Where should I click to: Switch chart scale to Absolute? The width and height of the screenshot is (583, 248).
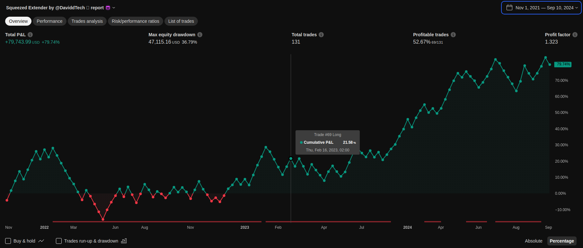coord(534,241)
